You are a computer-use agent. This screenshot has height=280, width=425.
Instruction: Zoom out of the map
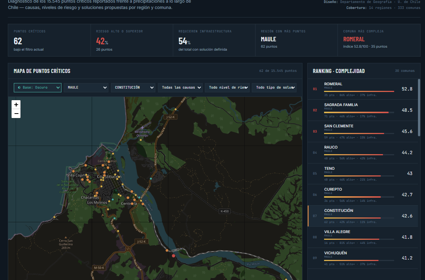16,114
